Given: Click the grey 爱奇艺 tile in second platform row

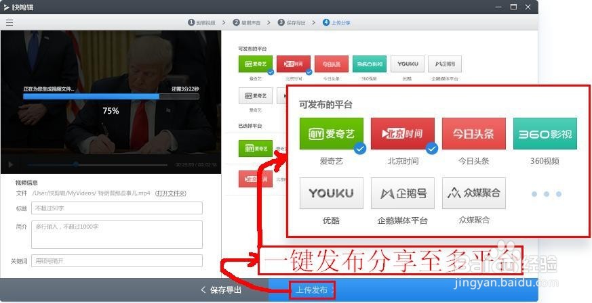Looking at the screenshot, I should [256, 95].
